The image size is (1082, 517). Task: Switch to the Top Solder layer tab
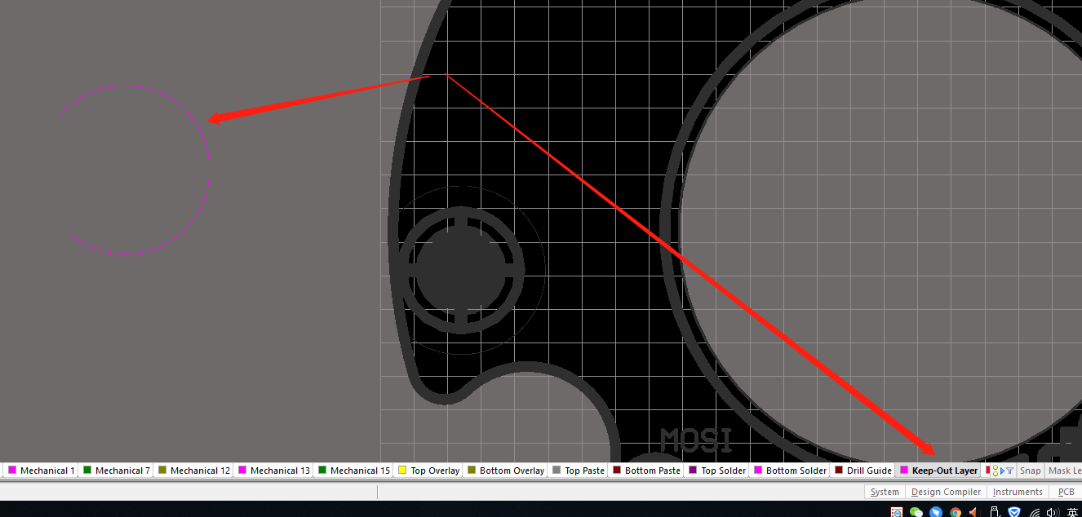[x=716, y=471]
